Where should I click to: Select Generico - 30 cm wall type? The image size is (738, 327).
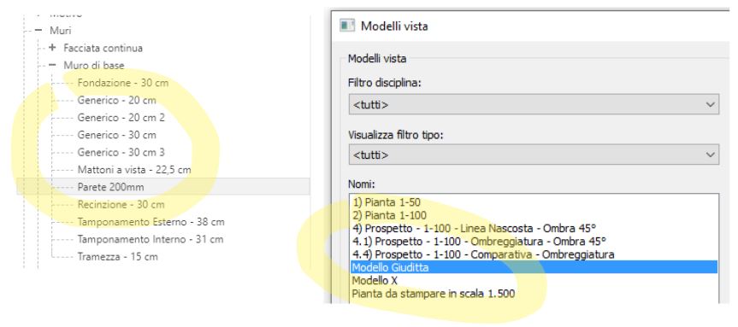(116, 135)
